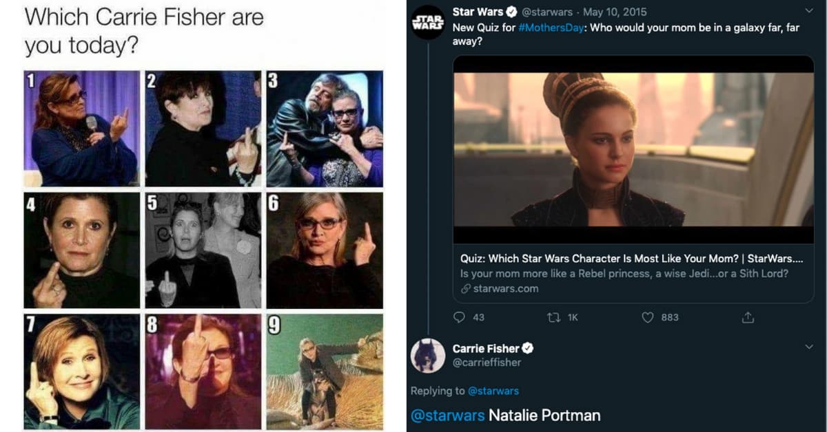Click the May 10, 2015 timestamp
This screenshot has height=432, width=827.
tap(614, 11)
